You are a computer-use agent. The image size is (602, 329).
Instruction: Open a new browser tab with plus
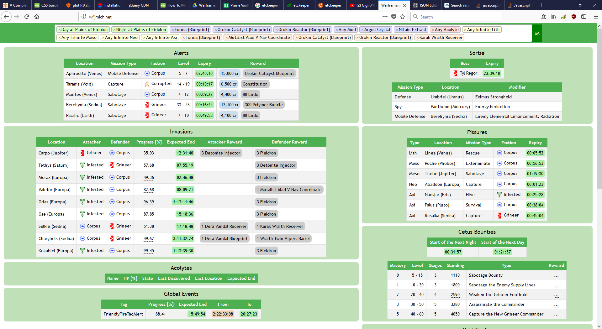click(x=541, y=5)
